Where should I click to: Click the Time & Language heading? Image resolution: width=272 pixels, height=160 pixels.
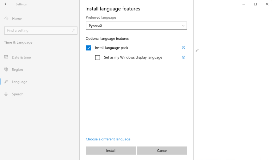(x=18, y=42)
